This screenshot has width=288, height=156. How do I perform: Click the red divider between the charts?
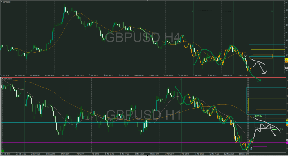[x=141, y=77]
